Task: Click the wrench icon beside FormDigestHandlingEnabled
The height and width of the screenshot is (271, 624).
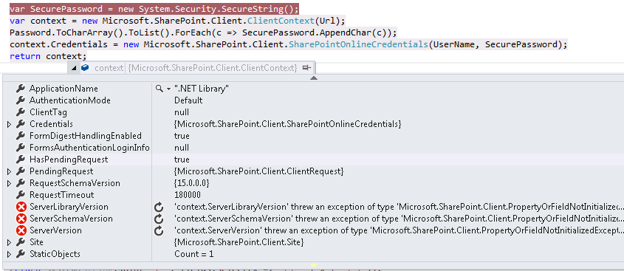Action: pyautogui.click(x=21, y=136)
